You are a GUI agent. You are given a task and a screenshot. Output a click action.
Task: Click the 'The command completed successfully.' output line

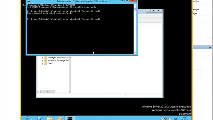(x=50, y=13)
